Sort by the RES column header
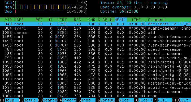The width and height of the screenshot is (191, 102). 77,20
